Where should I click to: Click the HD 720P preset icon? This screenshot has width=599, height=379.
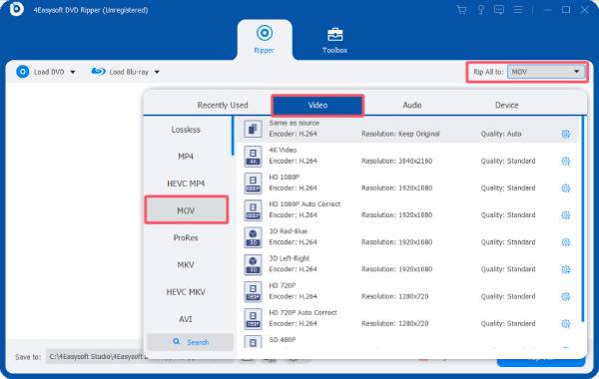coord(253,291)
